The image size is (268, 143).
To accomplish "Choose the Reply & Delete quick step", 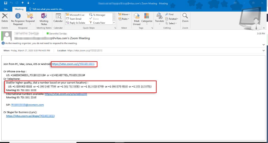I will click(x=75, y=23).
